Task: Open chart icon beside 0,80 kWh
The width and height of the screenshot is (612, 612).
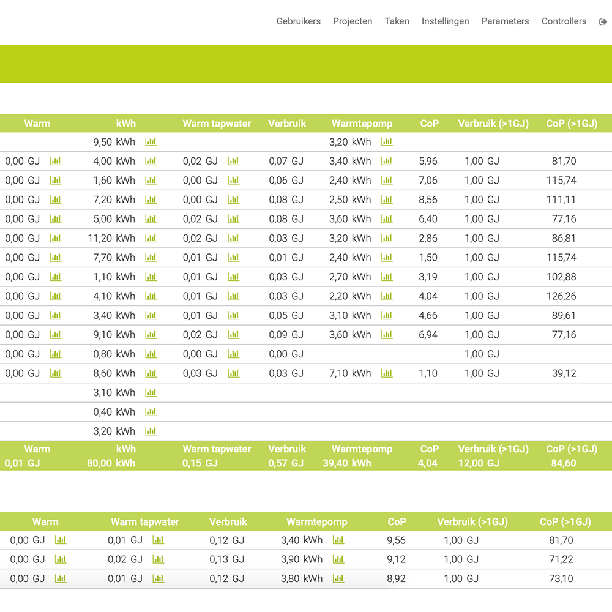Action: 151,354
